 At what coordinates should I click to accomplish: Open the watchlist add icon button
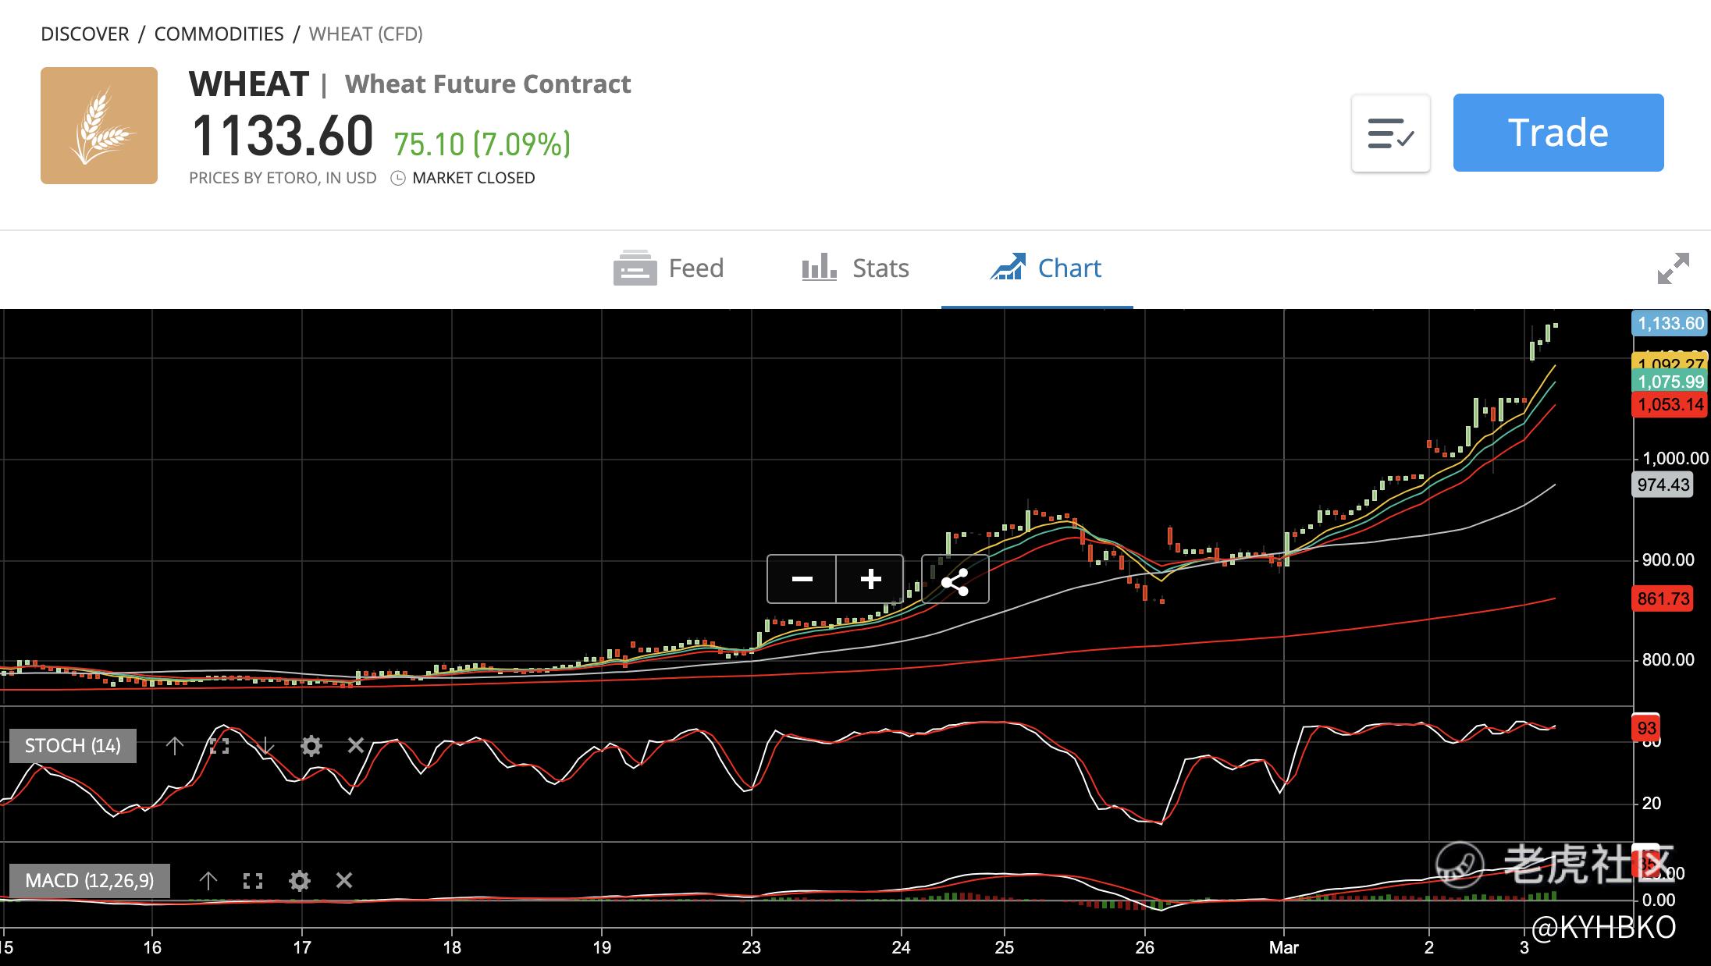coord(1391,133)
